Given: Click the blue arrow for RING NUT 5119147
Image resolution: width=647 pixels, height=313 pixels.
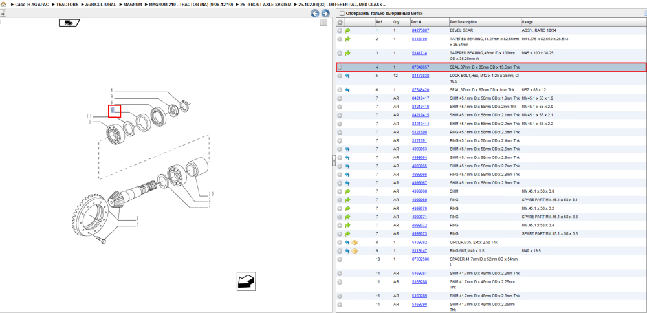Looking at the screenshot, I should pos(347,251).
